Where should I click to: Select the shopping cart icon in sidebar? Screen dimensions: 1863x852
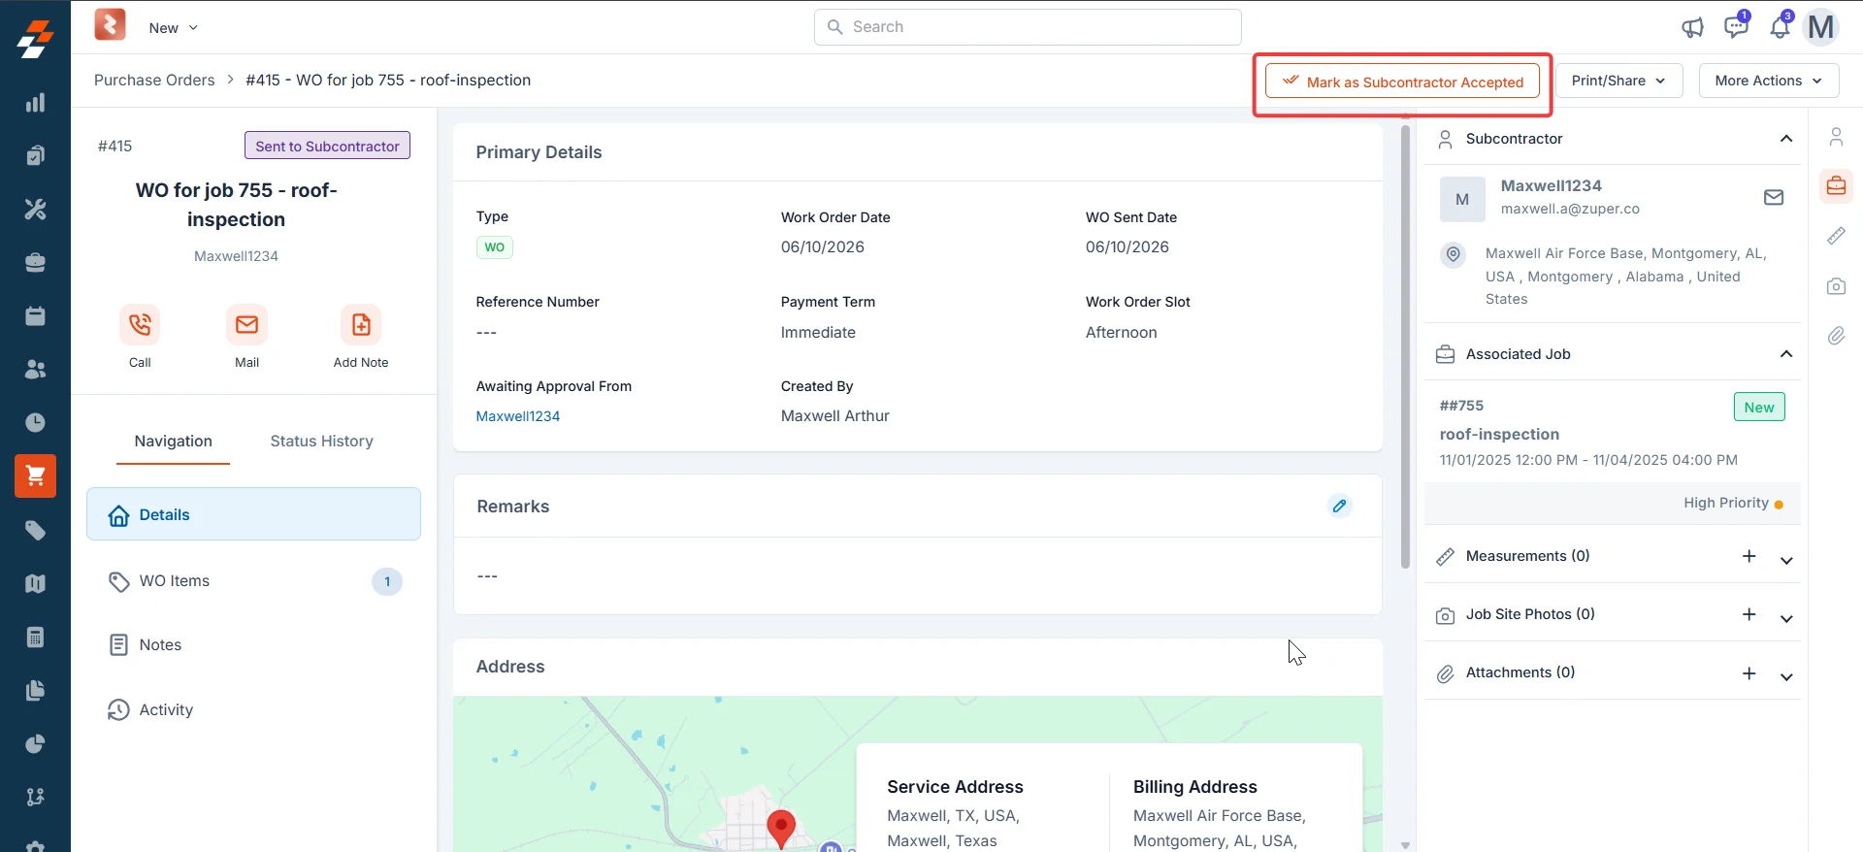[x=36, y=475]
